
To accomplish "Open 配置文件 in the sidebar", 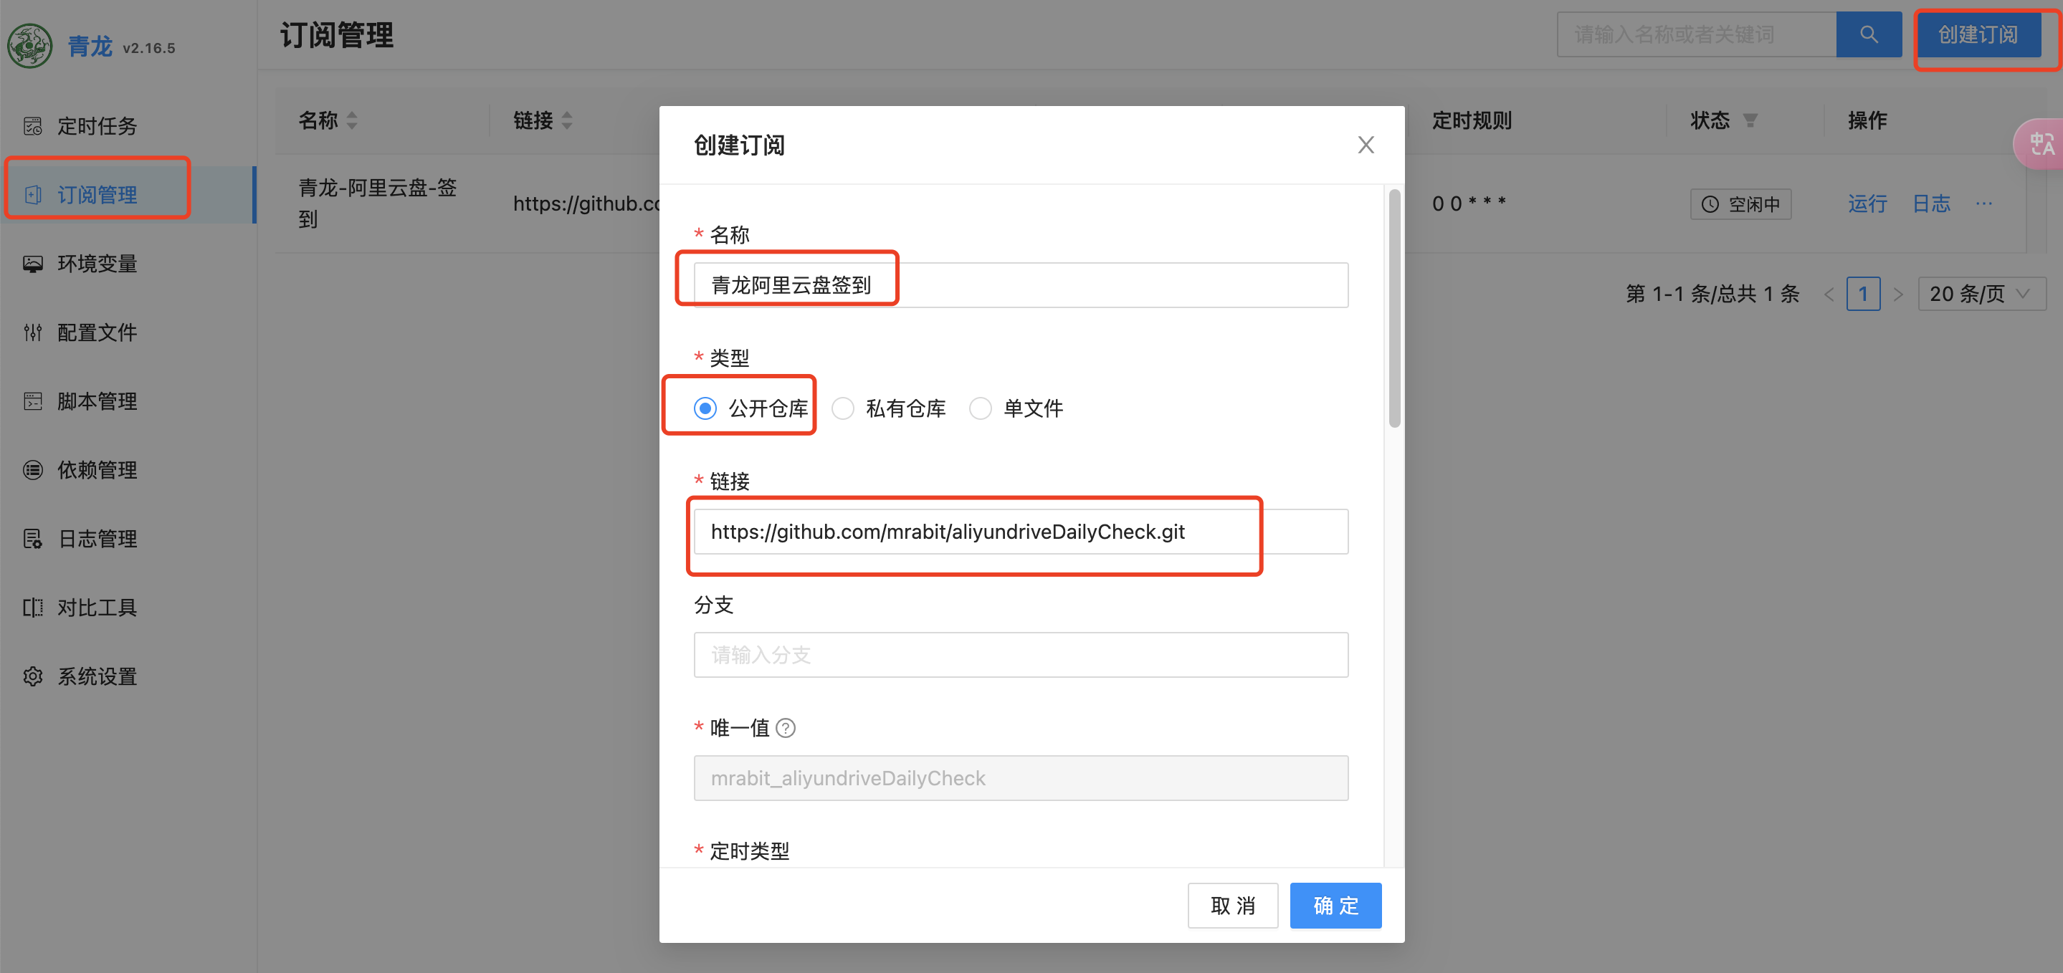I will pyautogui.click(x=128, y=332).
